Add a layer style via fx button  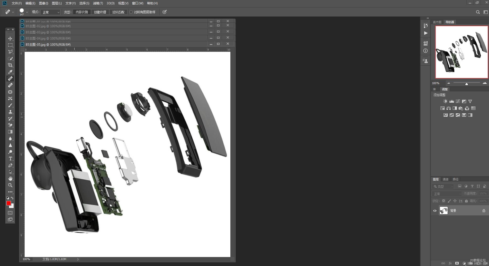point(450,263)
